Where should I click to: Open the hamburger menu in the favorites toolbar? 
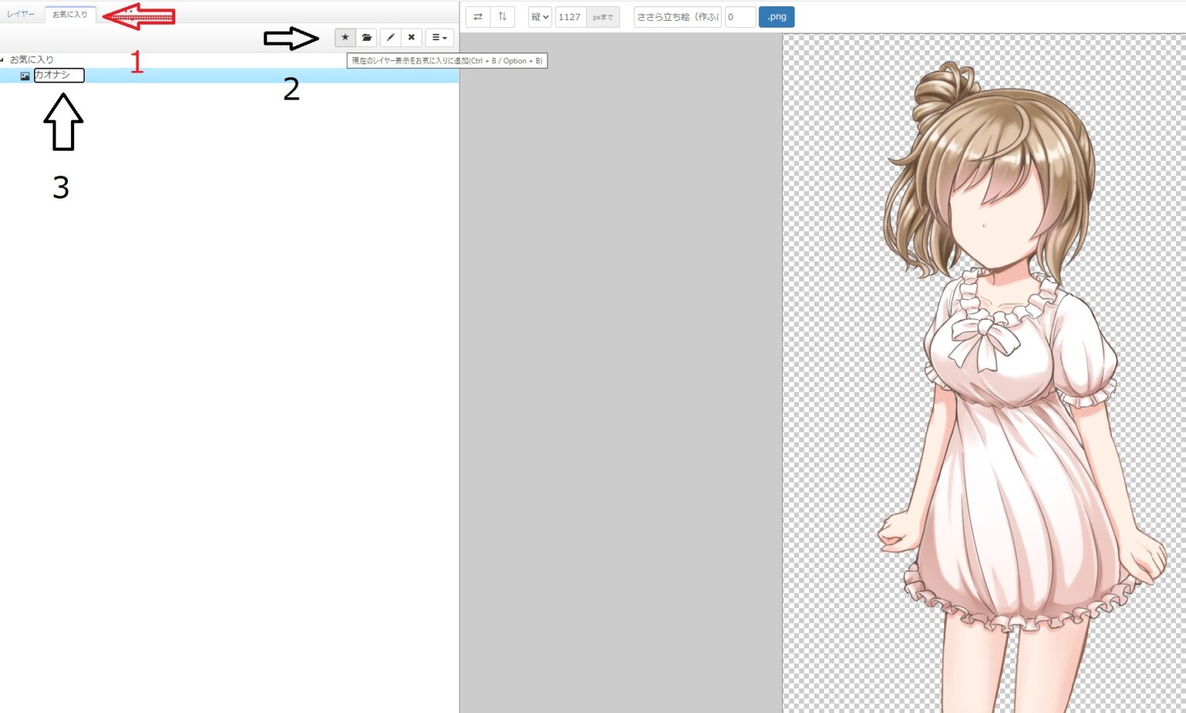pyautogui.click(x=437, y=37)
